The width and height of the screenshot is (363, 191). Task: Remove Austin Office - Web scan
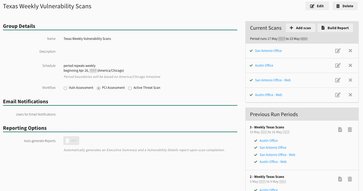(350, 95)
